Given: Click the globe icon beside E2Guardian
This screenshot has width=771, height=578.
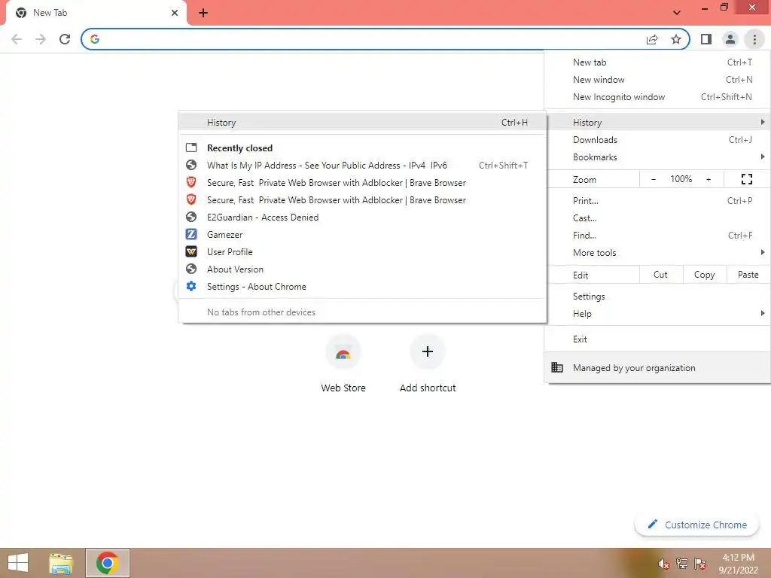Looking at the screenshot, I should click(191, 217).
